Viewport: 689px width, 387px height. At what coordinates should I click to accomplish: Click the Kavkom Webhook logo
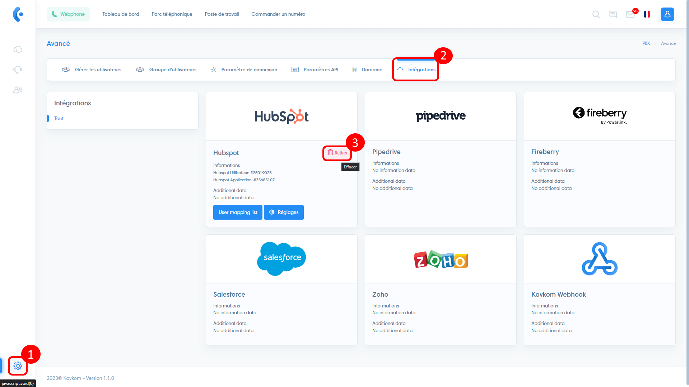[x=600, y=259]
